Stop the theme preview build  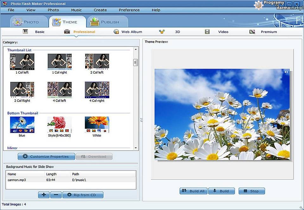[251, 191]
